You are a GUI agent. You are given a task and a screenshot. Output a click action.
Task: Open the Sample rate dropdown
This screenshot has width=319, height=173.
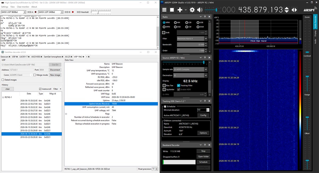click(x=206, y=69)
